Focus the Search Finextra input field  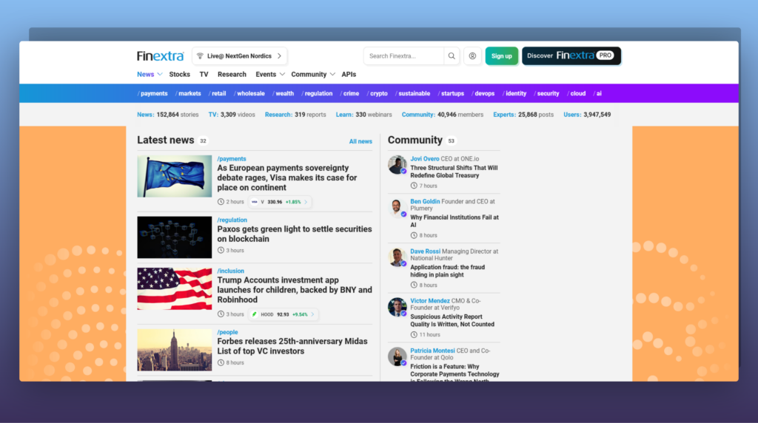(x=403, y=56)
